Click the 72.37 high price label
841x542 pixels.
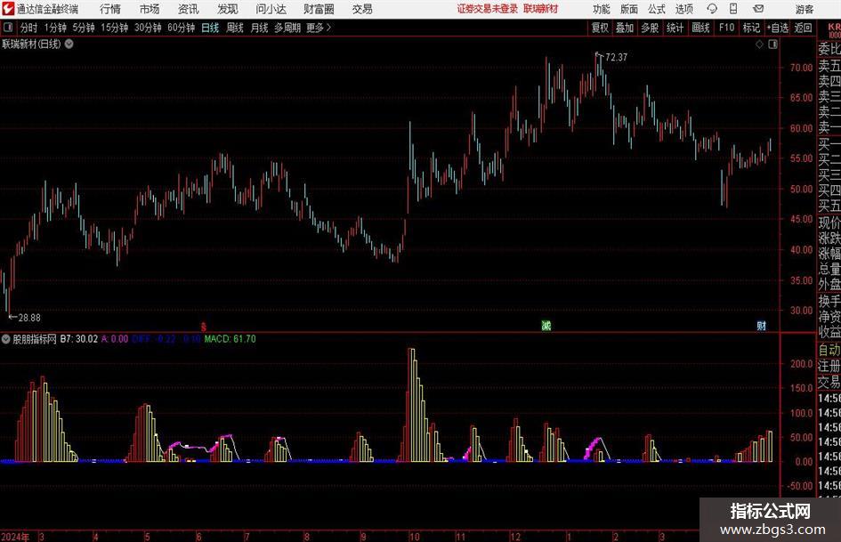(x=616, y=58)
